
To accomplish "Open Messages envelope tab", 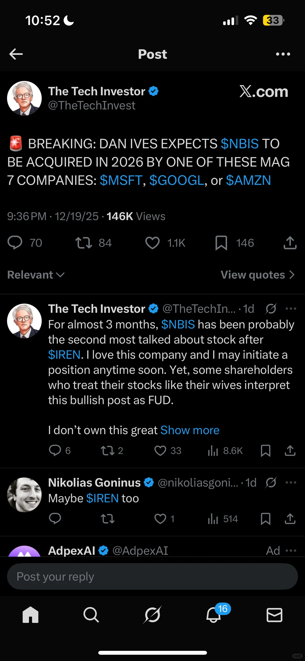I will 274,615.
